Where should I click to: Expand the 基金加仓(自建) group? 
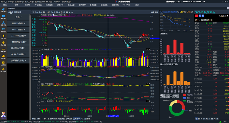pos(18,48)
